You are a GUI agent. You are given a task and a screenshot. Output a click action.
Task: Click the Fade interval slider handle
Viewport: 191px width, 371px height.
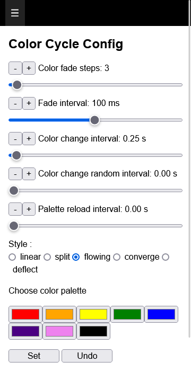pos(94,120)
